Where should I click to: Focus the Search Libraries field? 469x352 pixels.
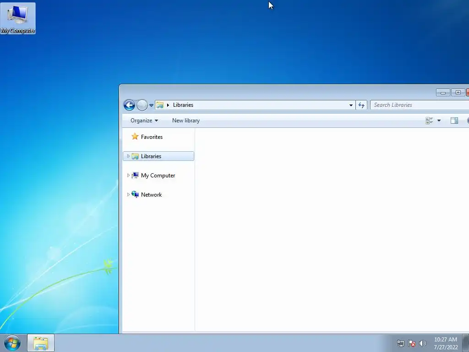pos(420,105)
